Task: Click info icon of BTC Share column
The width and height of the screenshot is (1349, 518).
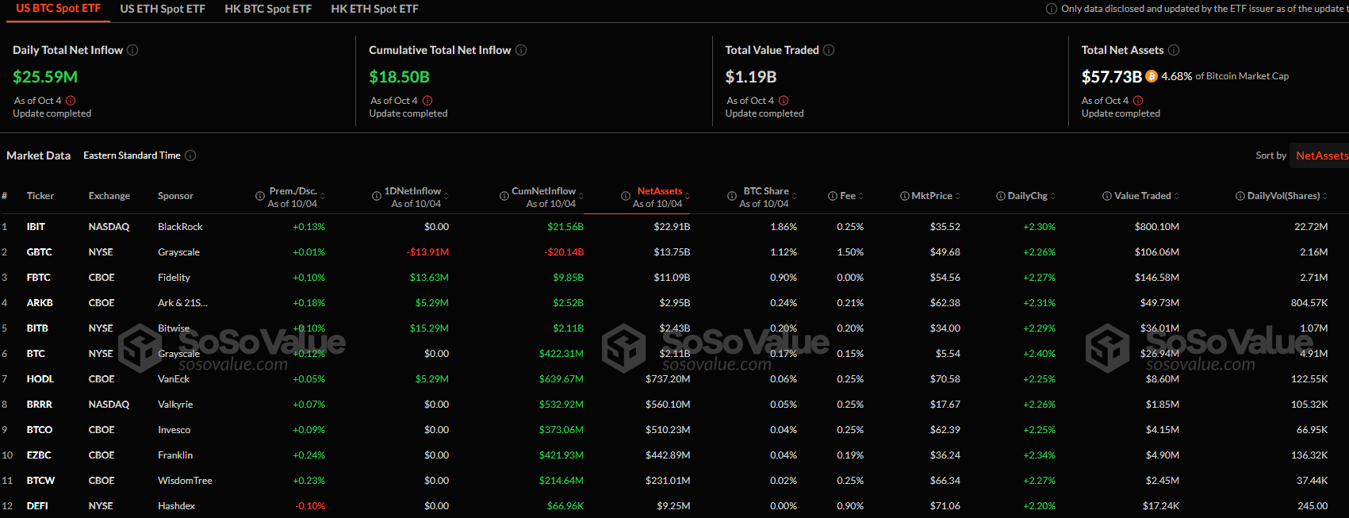Action: (732, 196)
